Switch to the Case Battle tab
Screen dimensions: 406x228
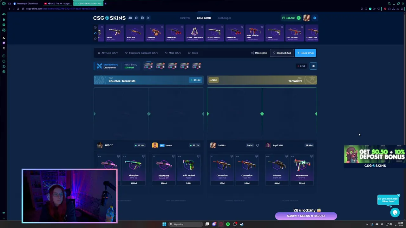point(204,18)
